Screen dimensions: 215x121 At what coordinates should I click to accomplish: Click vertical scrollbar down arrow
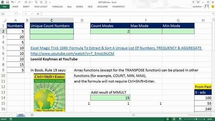click(x=214, y=111)
